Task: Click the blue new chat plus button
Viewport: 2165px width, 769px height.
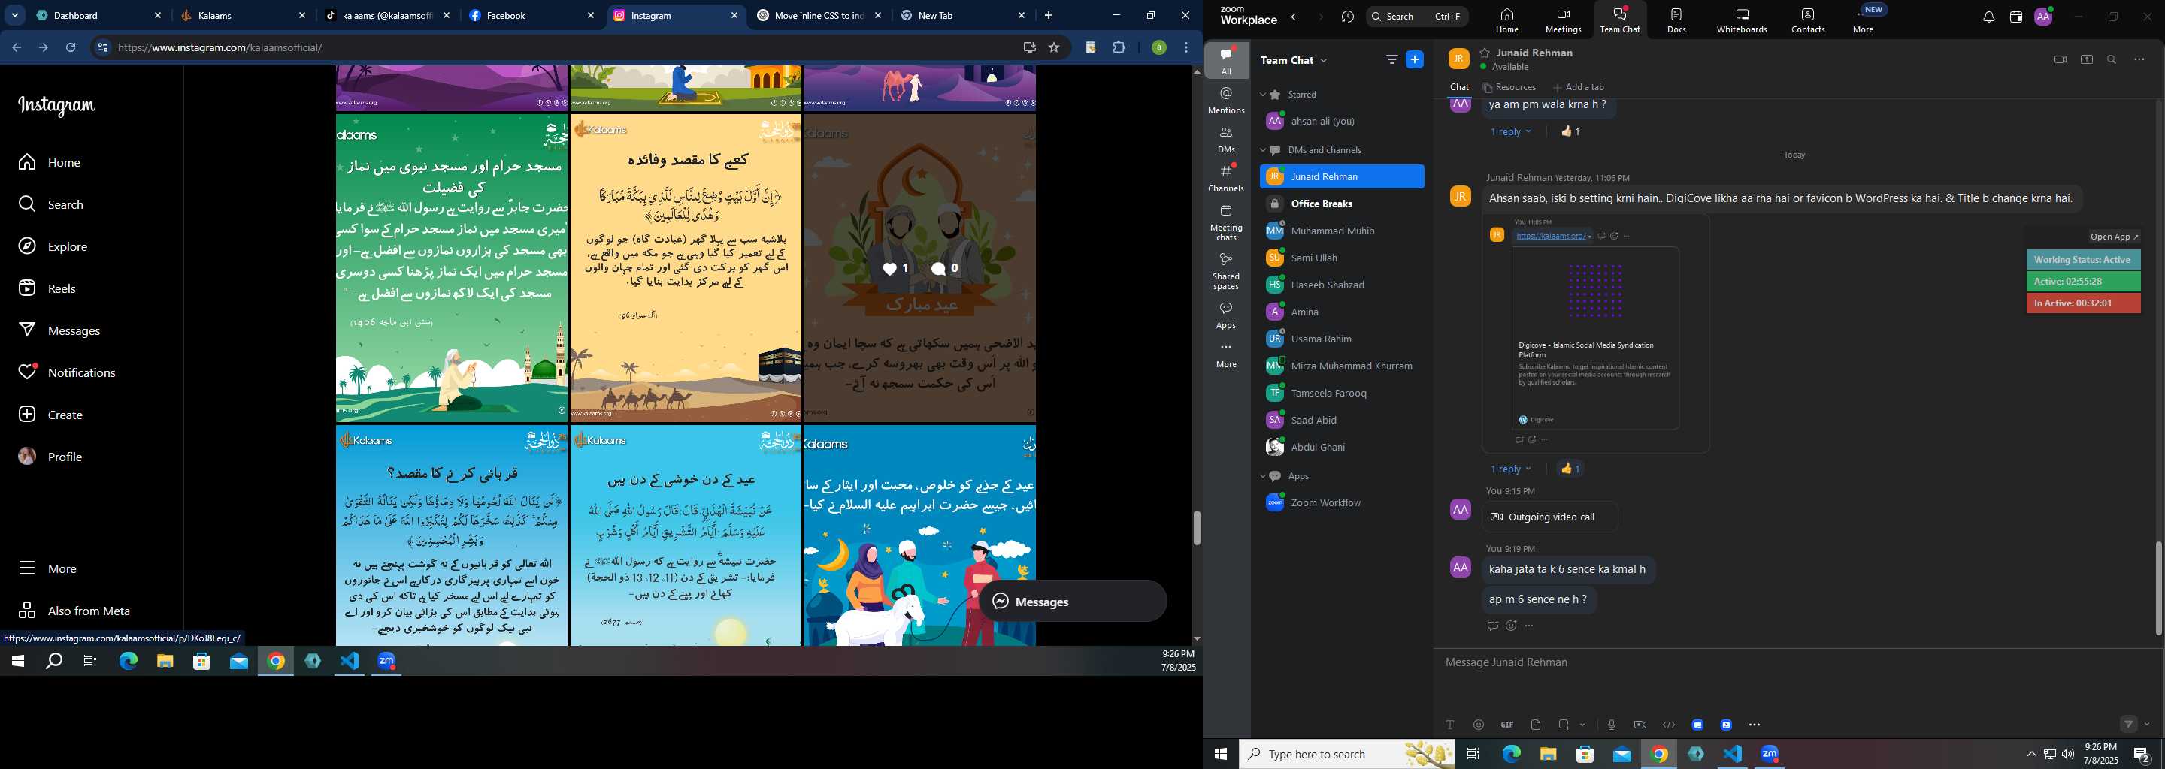Action: coord(1416,59)
